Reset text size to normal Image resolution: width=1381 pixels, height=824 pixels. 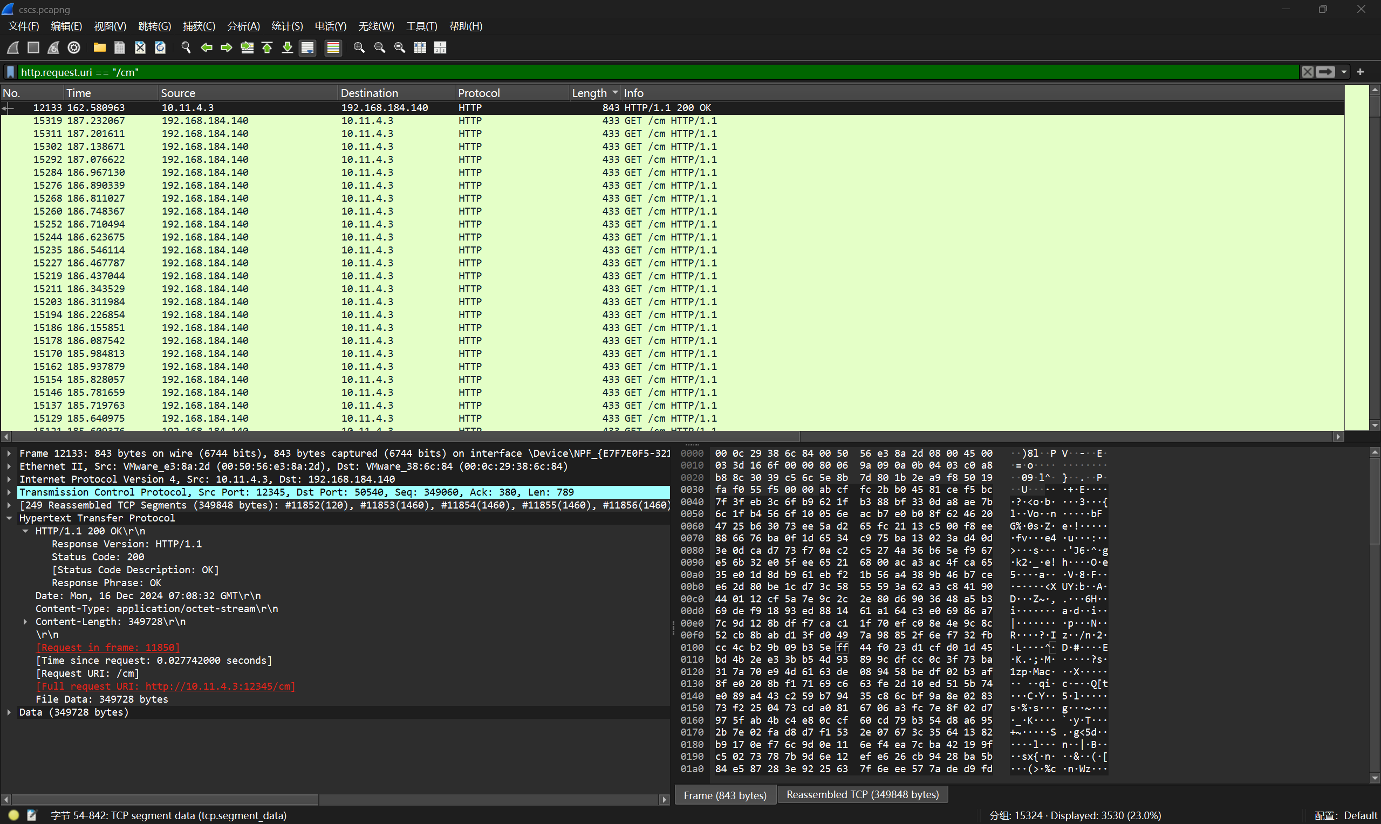400,48
